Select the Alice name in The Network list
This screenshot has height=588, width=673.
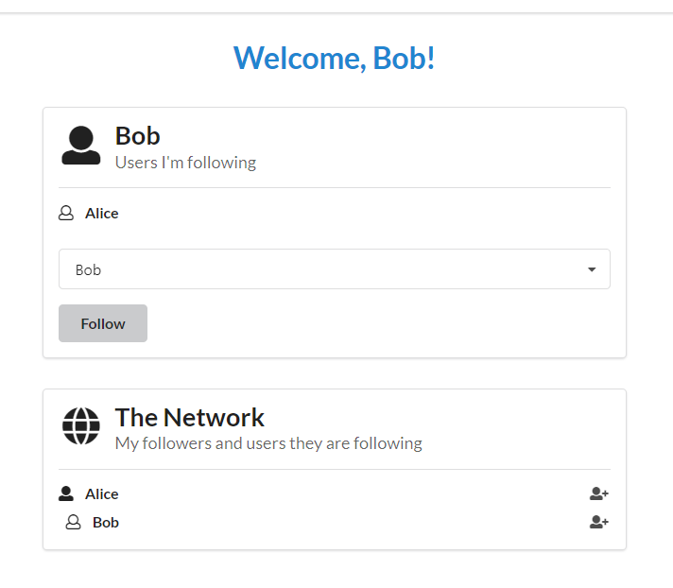tap(102, 493)
